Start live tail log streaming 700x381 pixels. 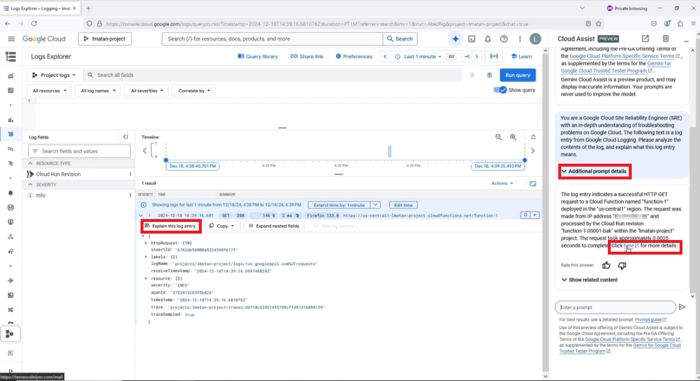[494, 56]
